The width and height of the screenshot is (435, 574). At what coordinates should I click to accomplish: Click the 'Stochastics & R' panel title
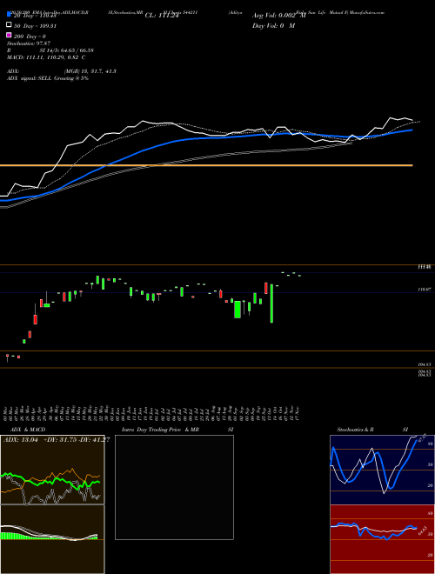355,430
